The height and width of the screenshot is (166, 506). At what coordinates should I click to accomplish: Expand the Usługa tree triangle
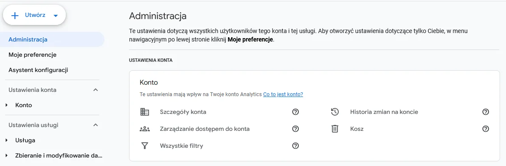[x=6, y=140]
